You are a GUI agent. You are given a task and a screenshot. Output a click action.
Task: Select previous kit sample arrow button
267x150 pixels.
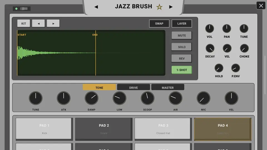[x=38, y=23]
